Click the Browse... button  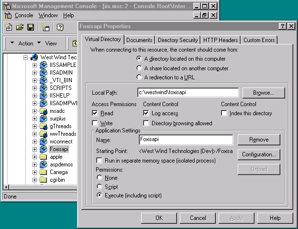[264, 93]
